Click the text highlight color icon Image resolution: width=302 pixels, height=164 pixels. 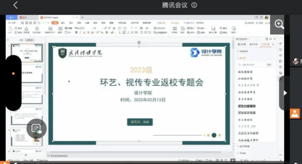pos(112,32)
